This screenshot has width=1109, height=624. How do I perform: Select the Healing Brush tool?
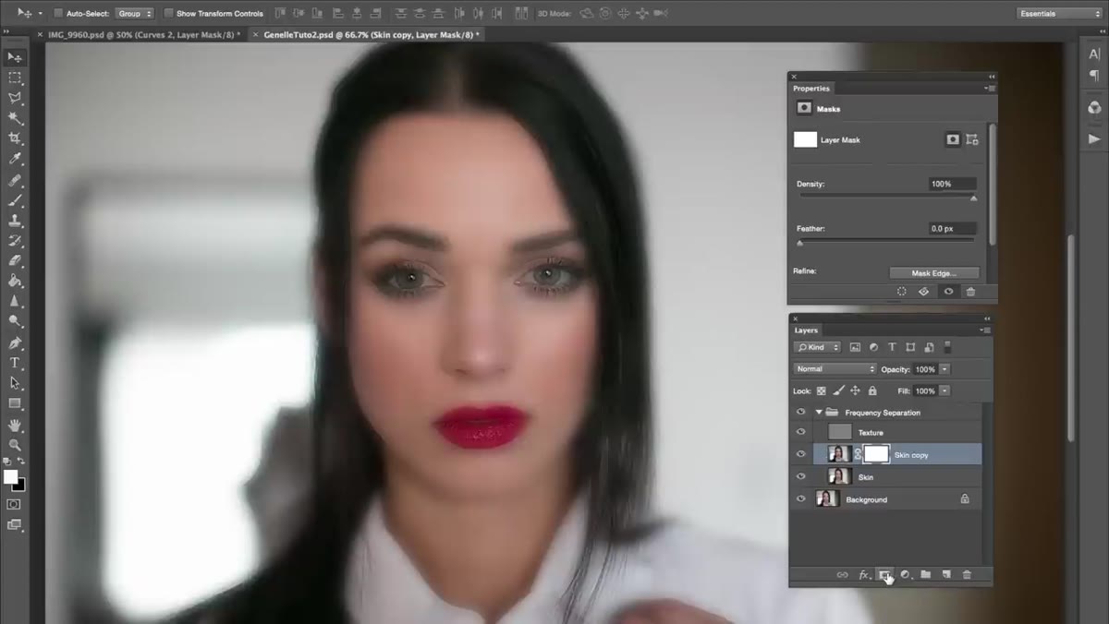[x=15, y=181]
